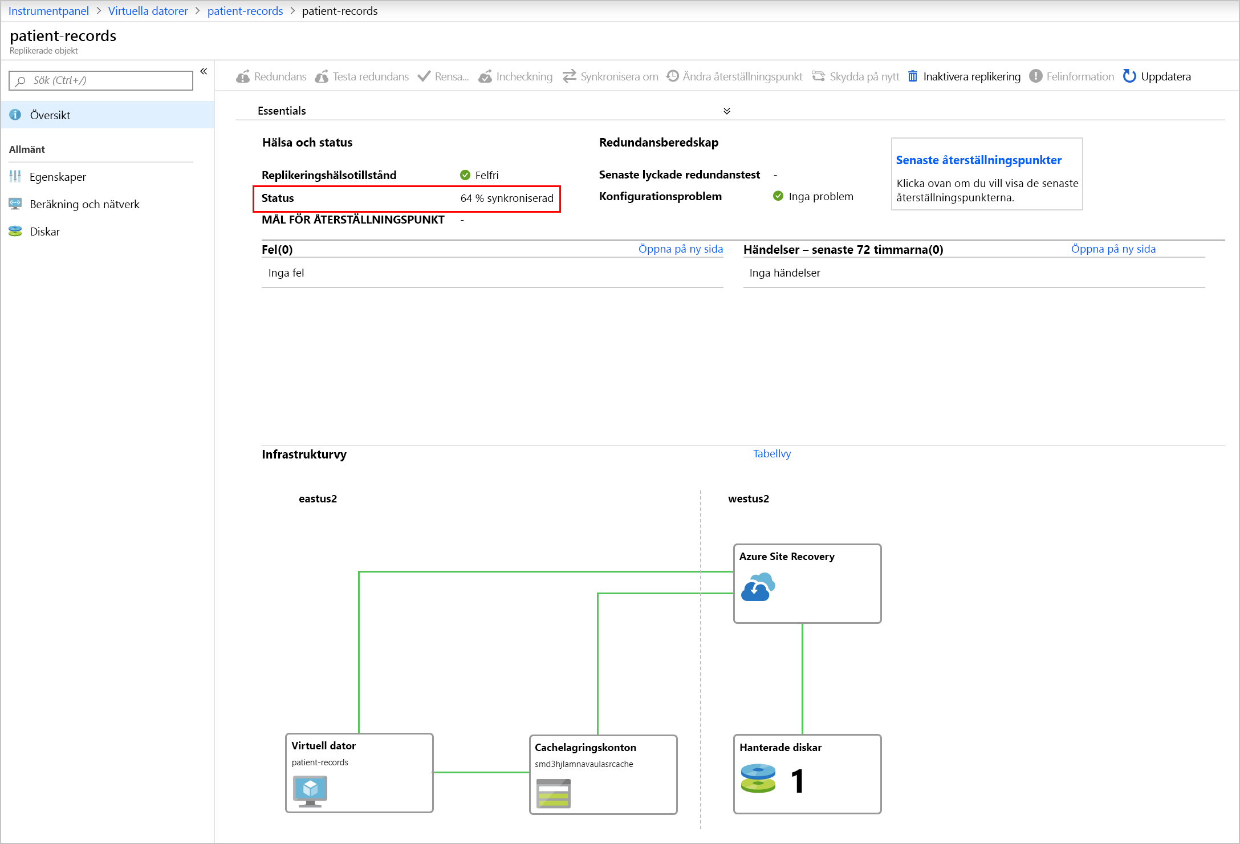The height and width of the screenshot is (844, 1240).
Task: Switch to Tabellvy
Action: pyautogui.click(x=772, y=454)
